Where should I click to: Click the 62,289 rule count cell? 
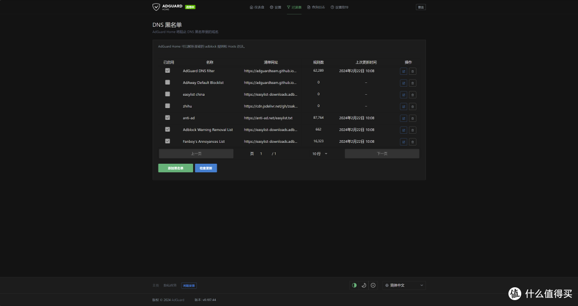[318, 71]
